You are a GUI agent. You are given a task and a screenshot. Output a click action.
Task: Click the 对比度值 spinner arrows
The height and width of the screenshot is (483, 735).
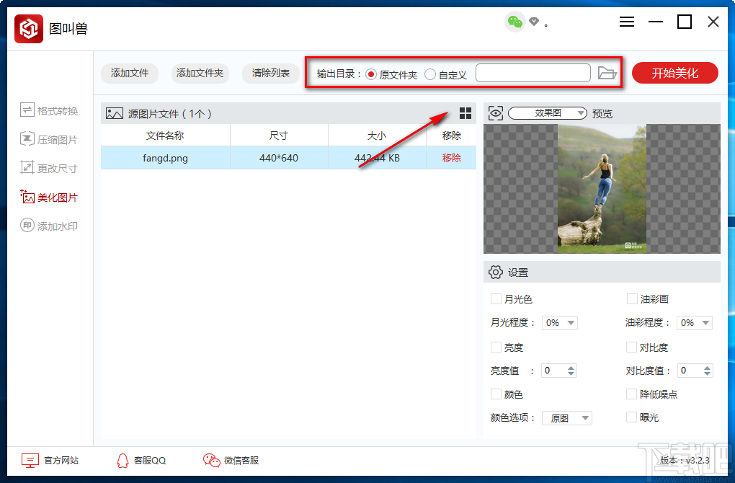point(707,371)
